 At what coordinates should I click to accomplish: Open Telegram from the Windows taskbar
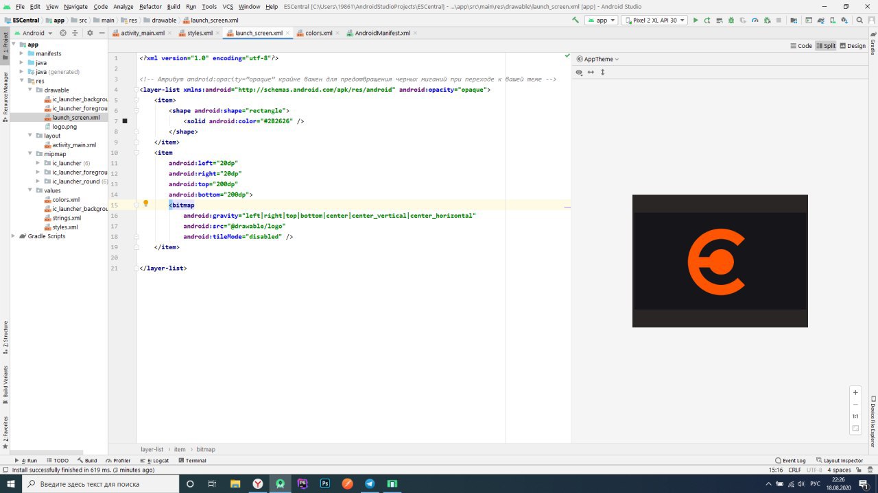(370, 483)
